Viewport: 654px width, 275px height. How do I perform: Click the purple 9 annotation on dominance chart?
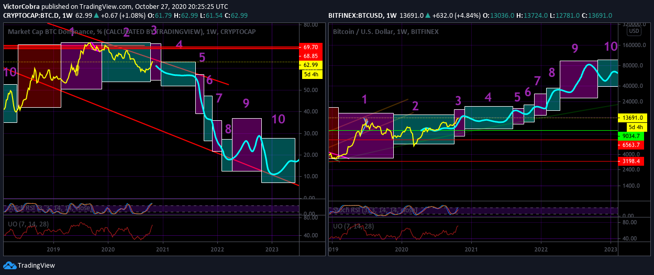pyautogui.click(x=246, y=103)
